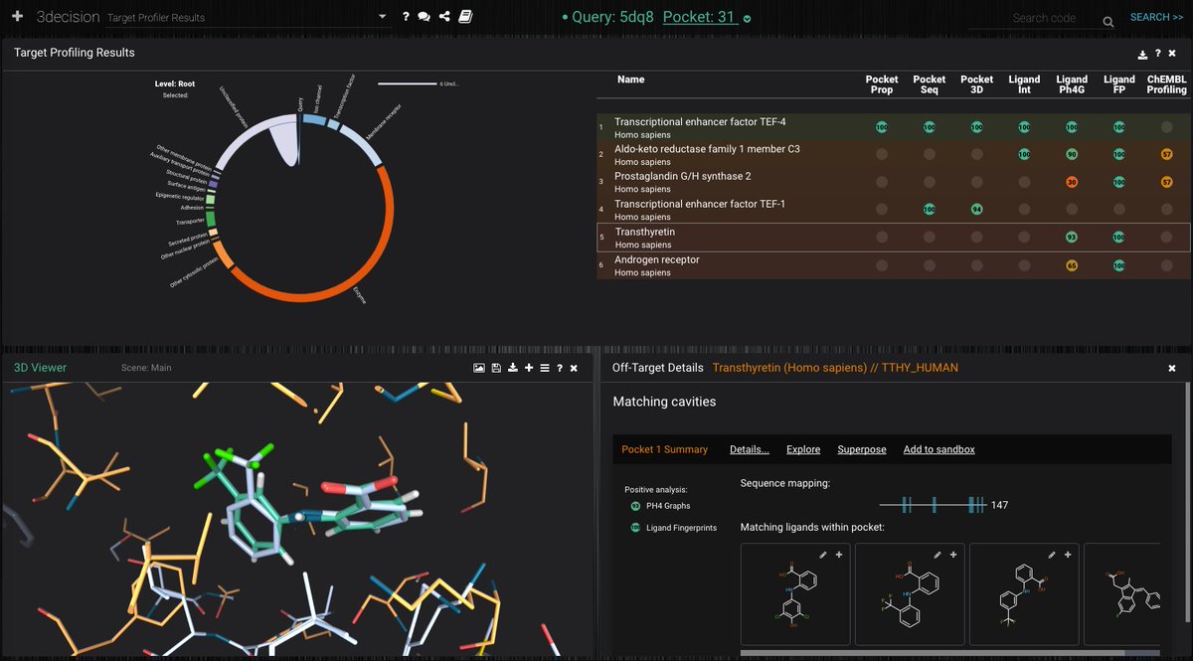This screenshot has height=661, width=1193.
Task: Close the Target Profiling Results panel
Action: click(x=1172, y=55)
